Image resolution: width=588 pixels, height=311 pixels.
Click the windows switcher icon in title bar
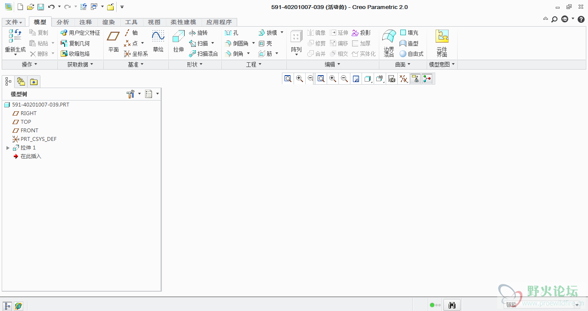94,7
